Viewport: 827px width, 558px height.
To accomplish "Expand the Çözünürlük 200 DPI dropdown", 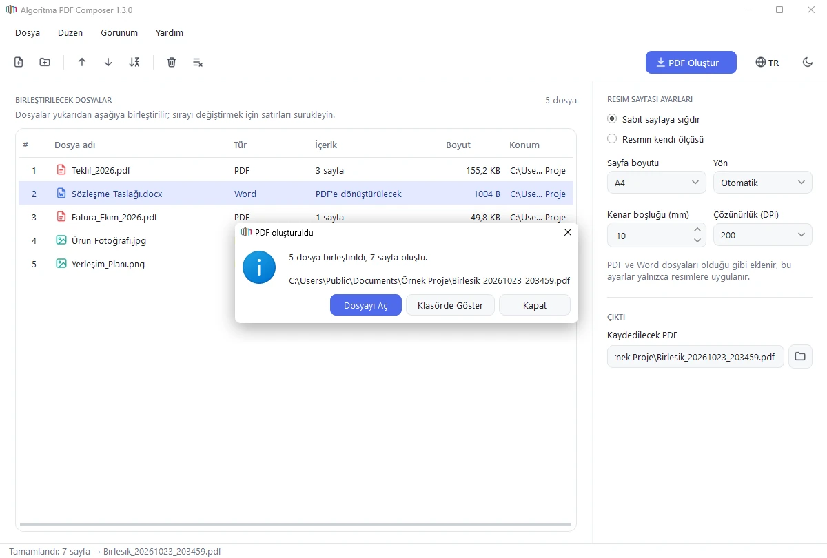I will (763, 235).
